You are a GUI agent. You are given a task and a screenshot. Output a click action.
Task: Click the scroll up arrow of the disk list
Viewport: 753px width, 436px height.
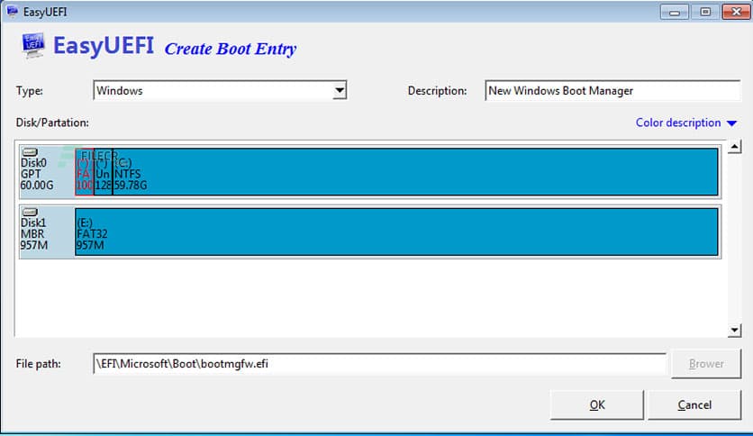point(734,147)
